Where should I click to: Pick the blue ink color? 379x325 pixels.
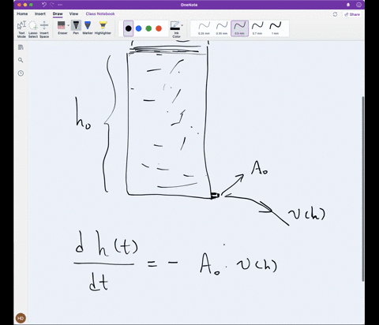point(138,28)
